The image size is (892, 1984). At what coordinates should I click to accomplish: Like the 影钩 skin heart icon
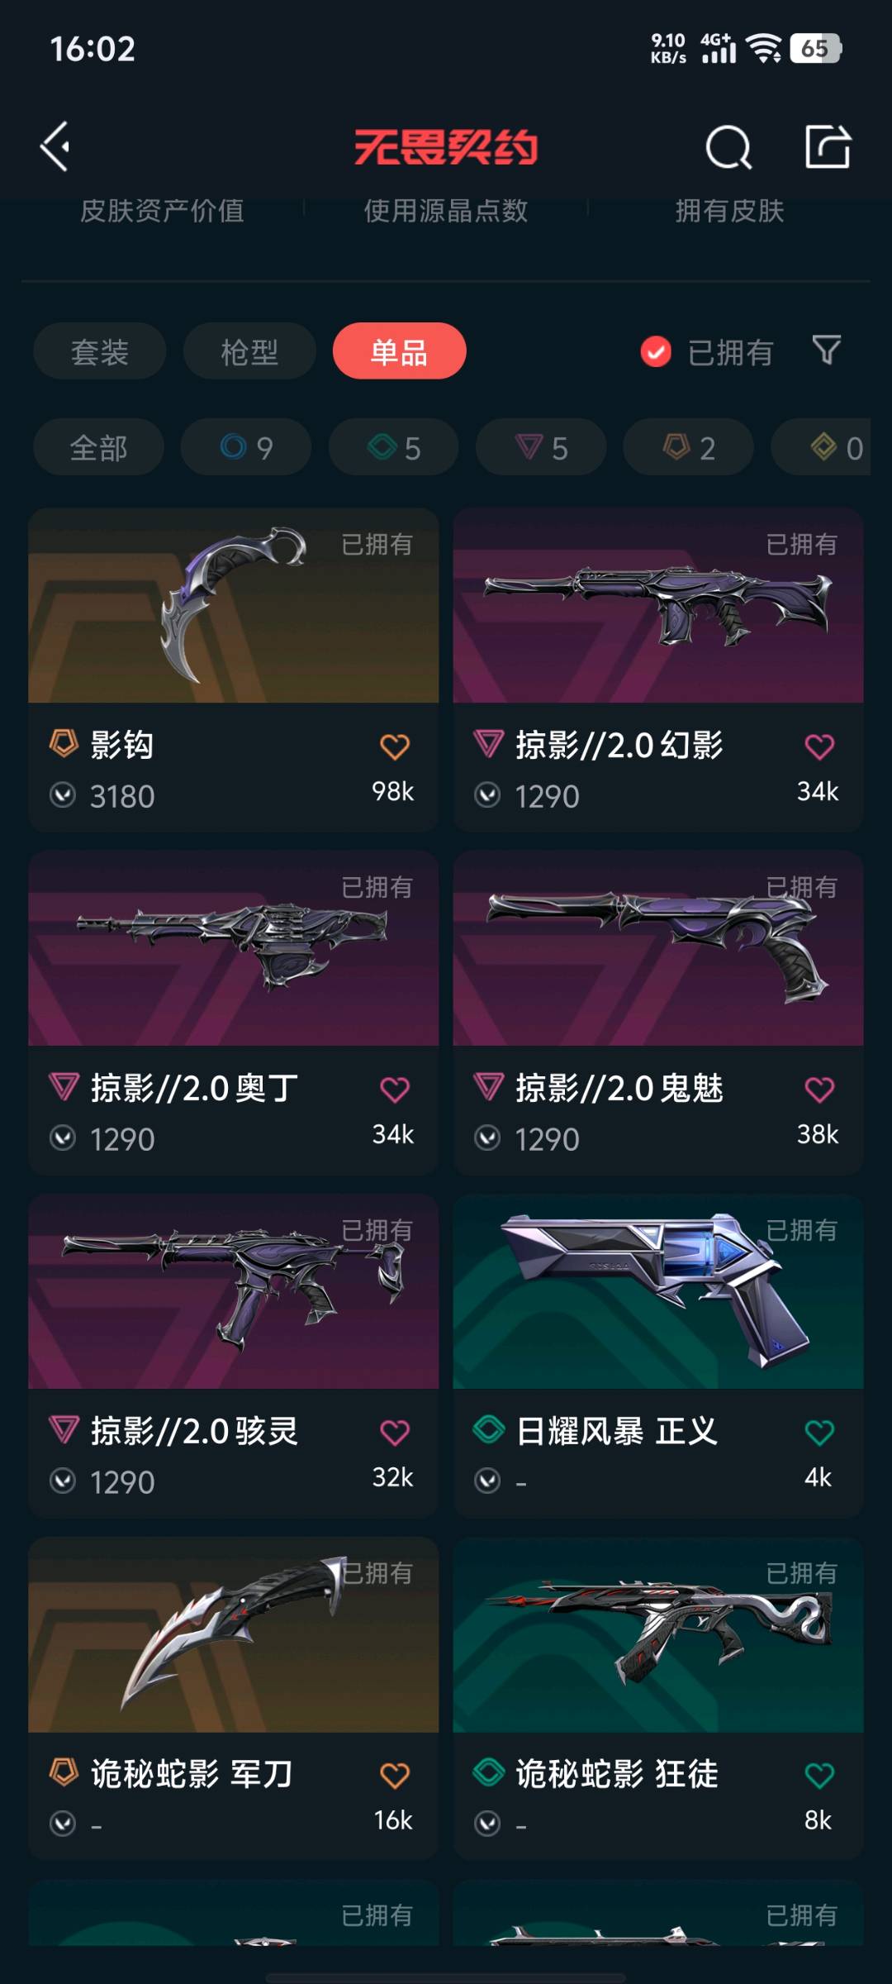pos(395,746)
